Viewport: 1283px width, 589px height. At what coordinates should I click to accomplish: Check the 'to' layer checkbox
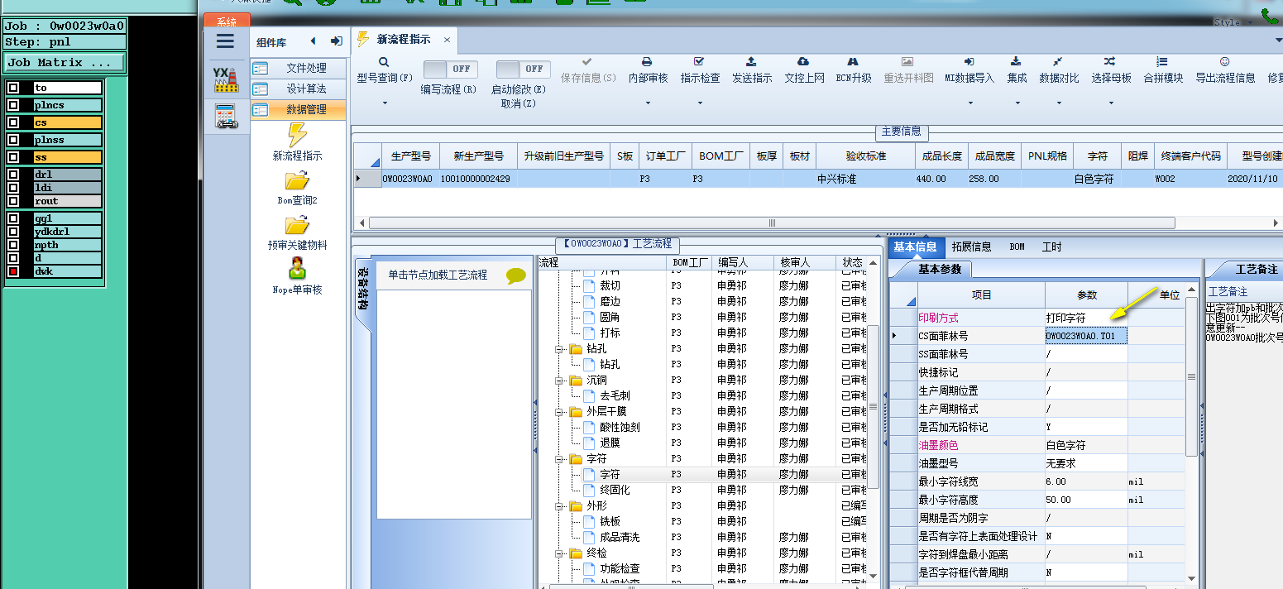(x=13, y=88)
